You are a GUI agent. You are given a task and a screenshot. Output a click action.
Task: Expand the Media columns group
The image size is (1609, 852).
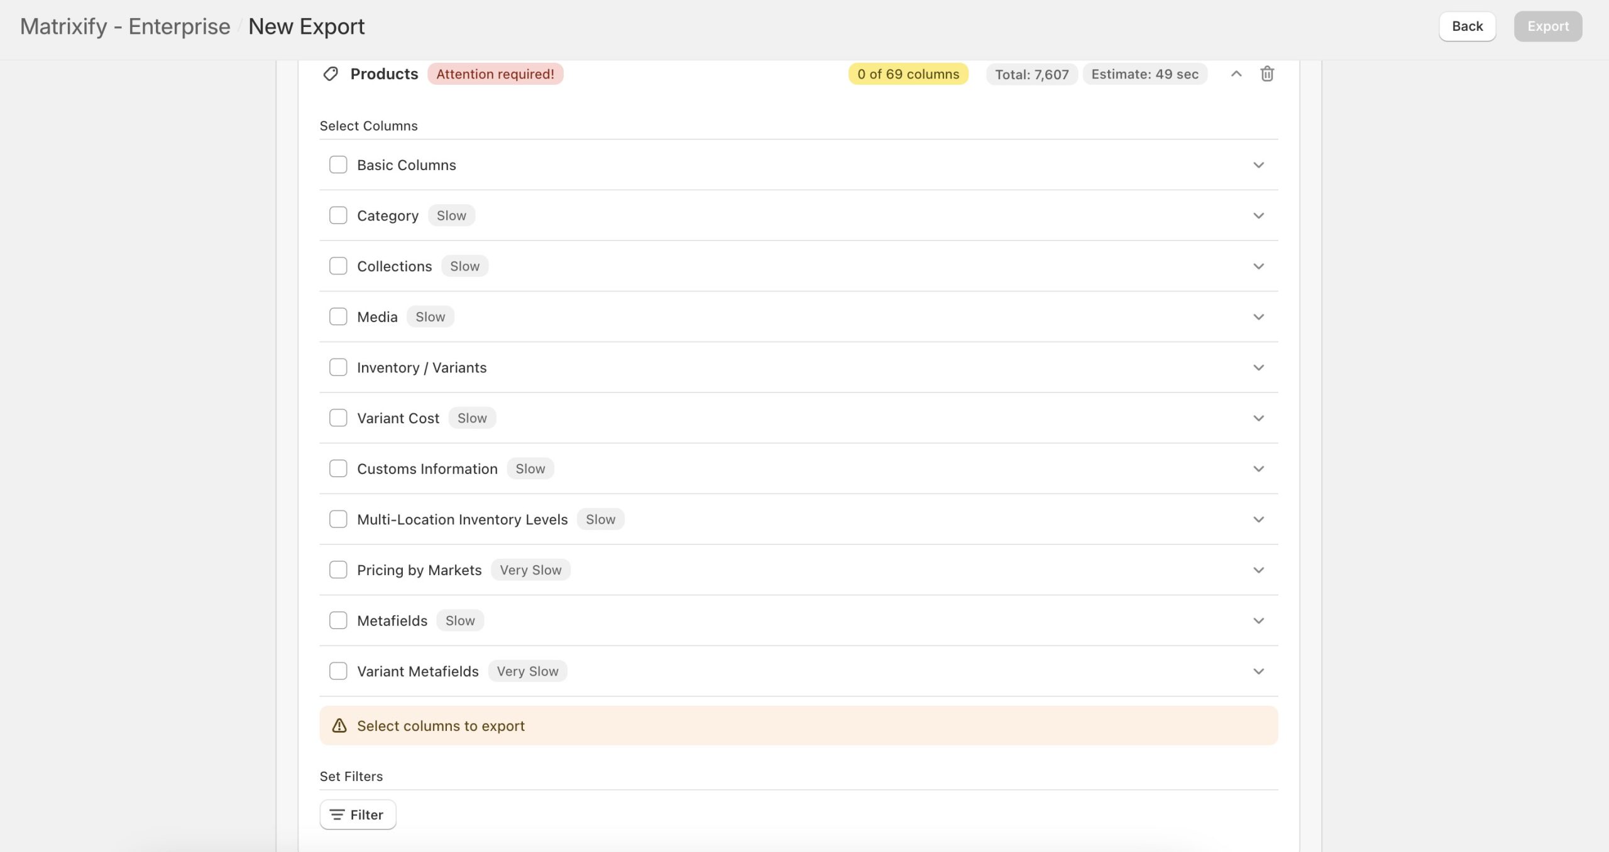(1258, 317)
